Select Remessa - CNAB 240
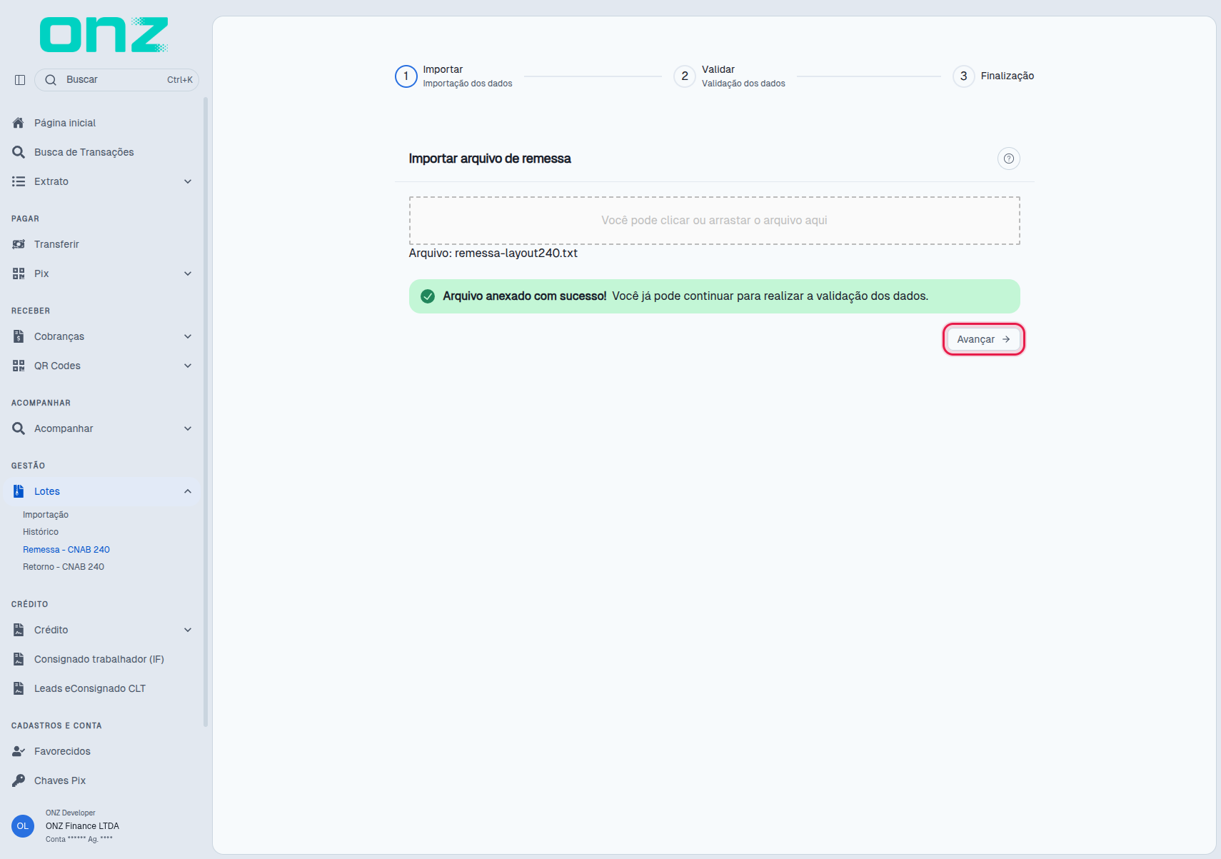The height and width of the screenshot is (859, 1221). coord(66,550)
